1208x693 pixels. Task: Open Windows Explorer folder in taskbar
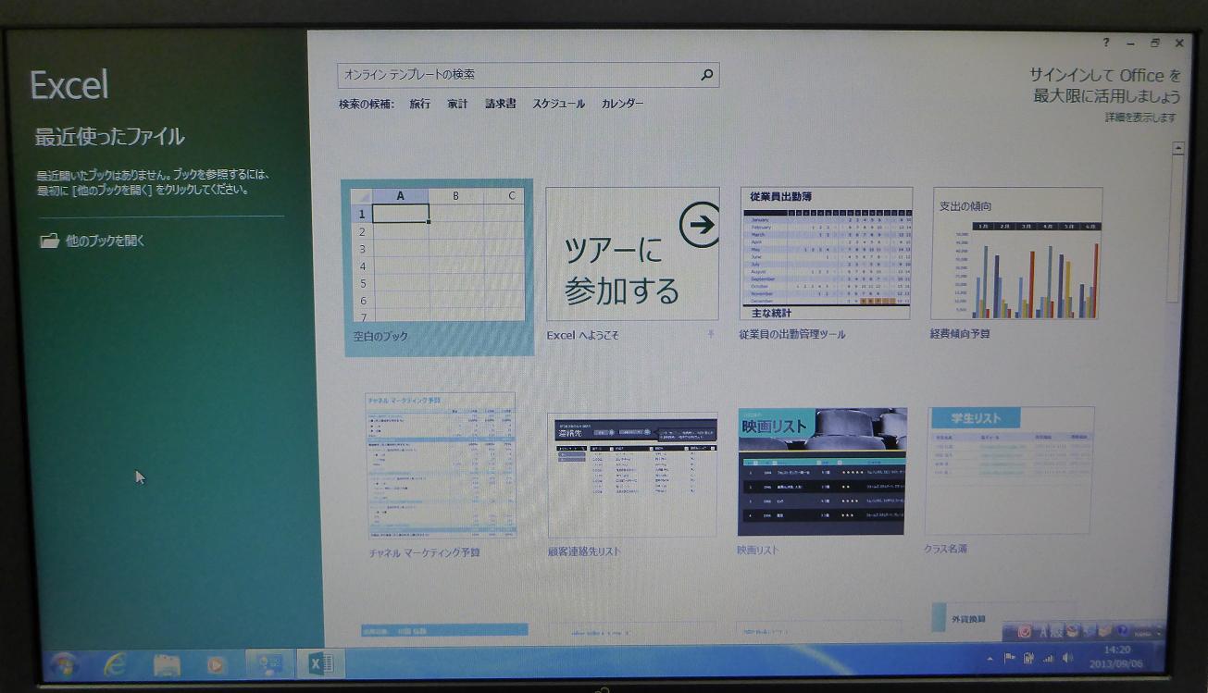pos(167,663)
